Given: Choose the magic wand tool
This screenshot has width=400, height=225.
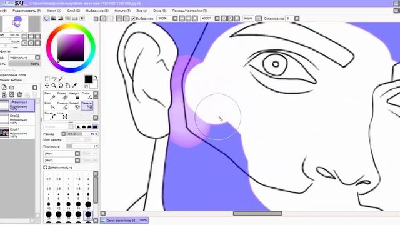Looking at the screenshot, I should pyautogui.click(x=61, y=79).
